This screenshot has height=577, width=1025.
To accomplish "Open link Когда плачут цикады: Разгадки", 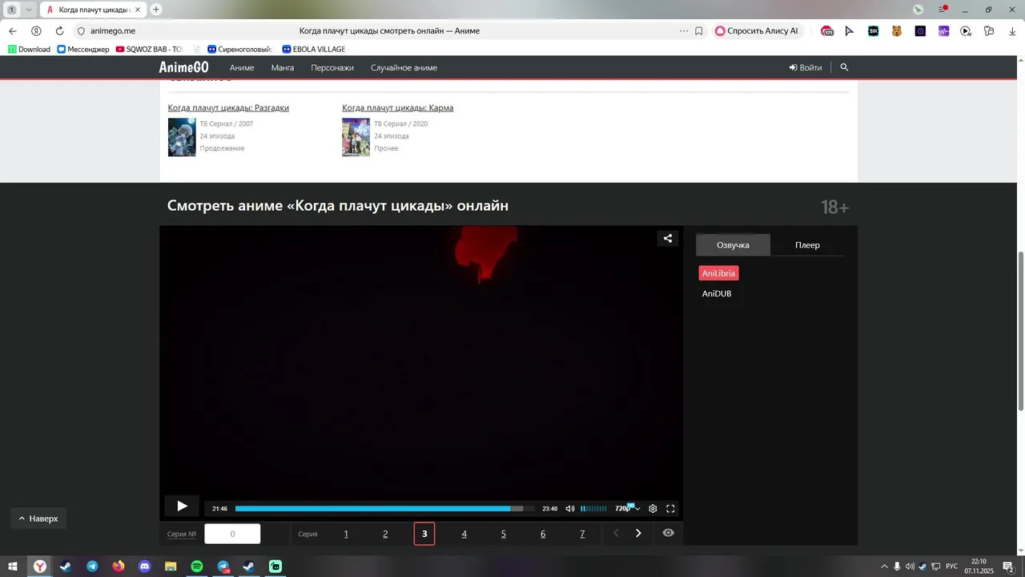I will click(228, 108).
